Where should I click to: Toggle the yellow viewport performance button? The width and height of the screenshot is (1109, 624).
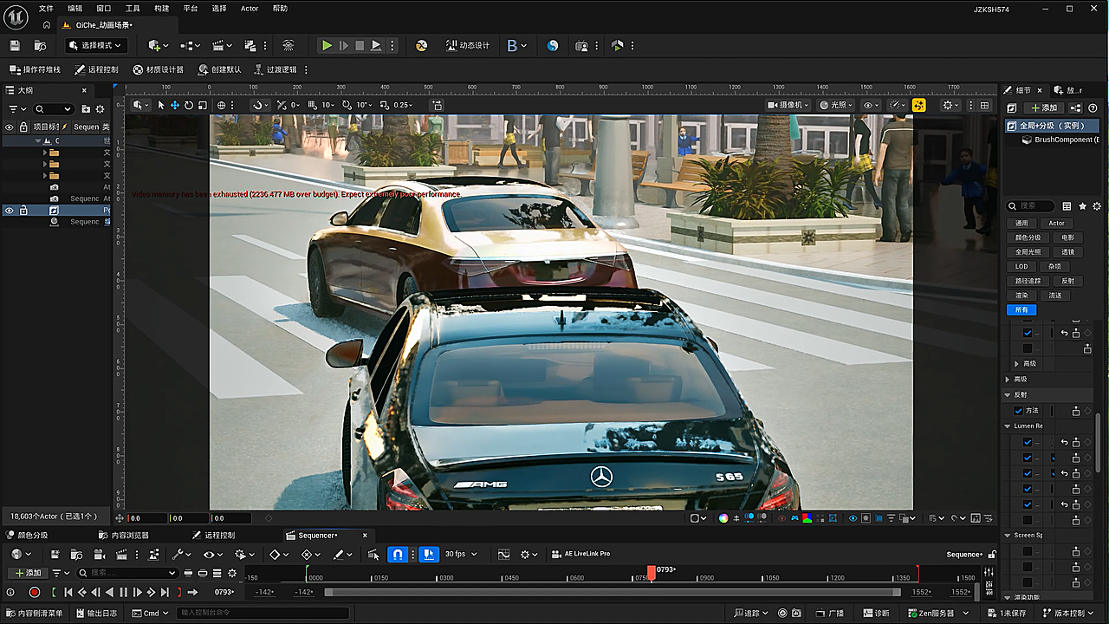[x=918, y=105]
